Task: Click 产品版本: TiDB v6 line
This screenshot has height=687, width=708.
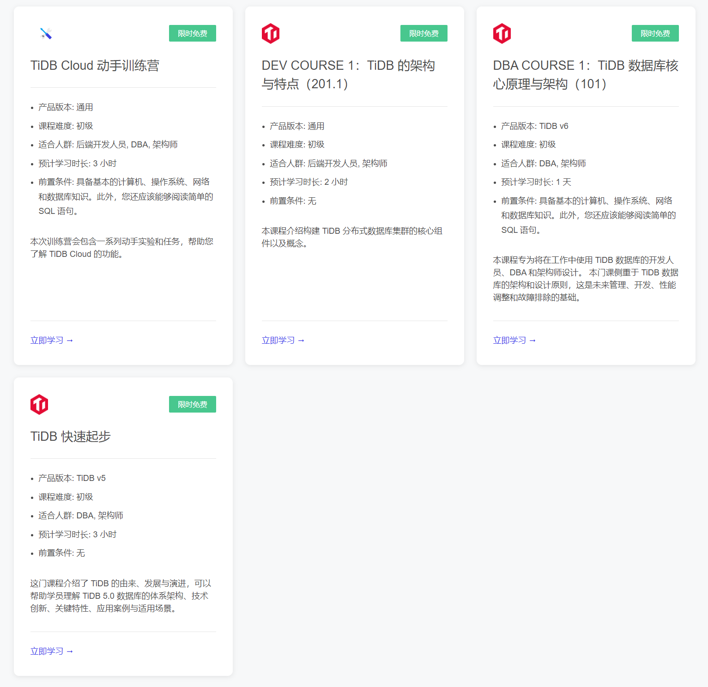Action: (x=535, y=126)
